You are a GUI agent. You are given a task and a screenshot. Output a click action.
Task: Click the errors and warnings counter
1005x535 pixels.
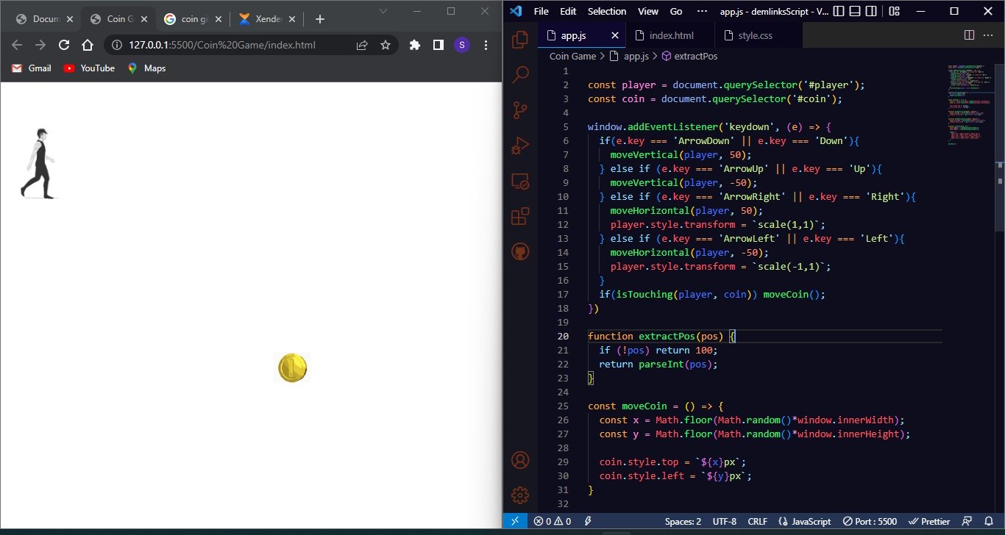point(554,521)
